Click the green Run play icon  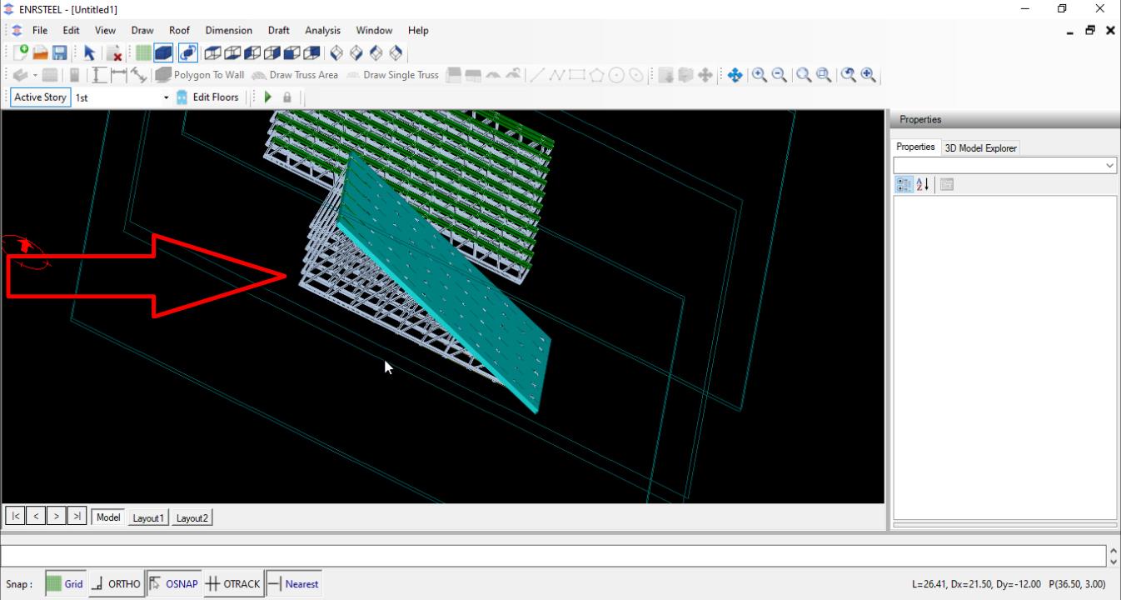click(x=268, y=97)
